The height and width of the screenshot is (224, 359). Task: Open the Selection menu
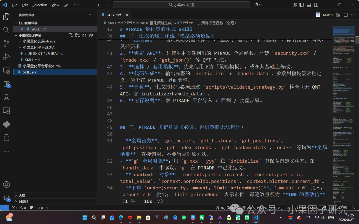pyautogui.click(x=40, y=5)
